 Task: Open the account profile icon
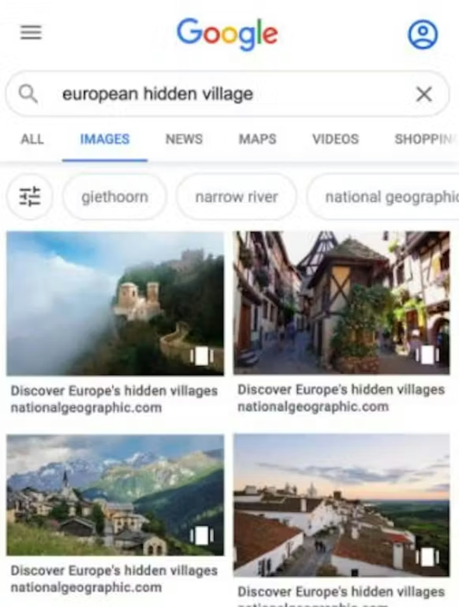pos(423,34)
